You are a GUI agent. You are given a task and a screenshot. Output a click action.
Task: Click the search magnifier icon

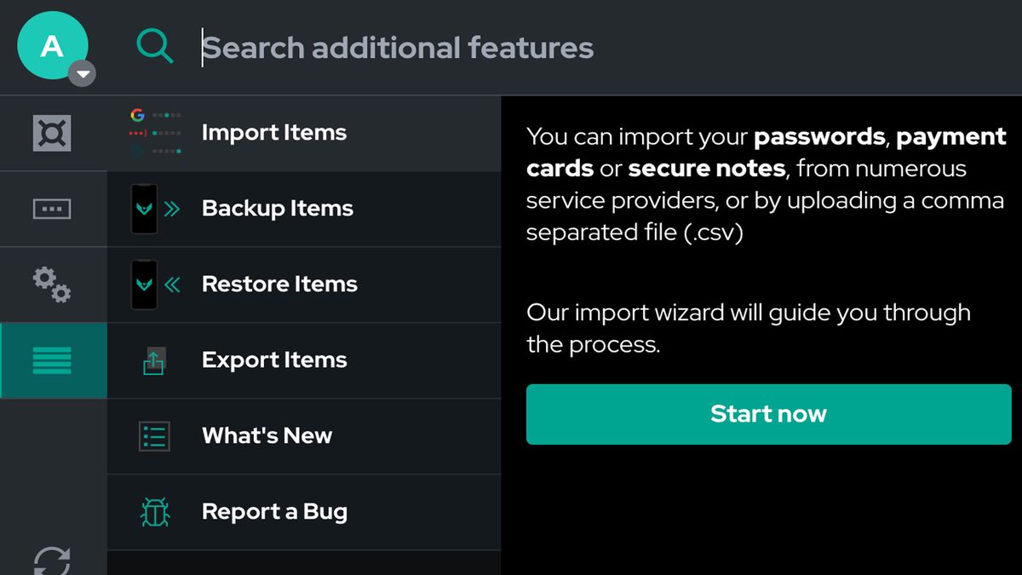[155, 47]
